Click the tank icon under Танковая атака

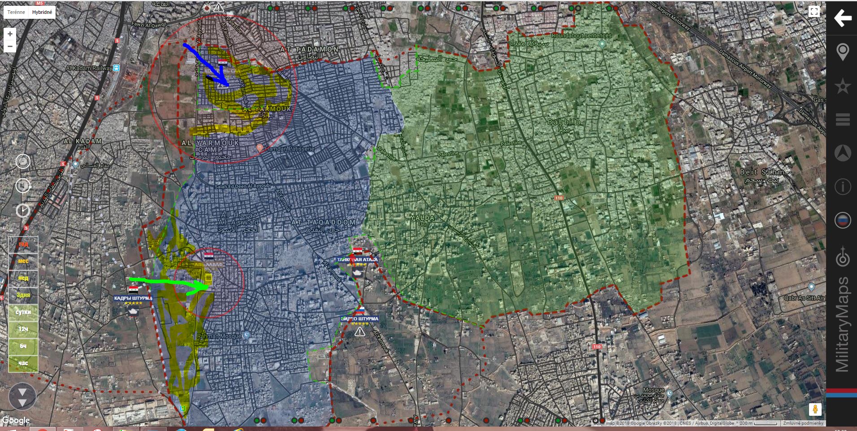tap(357, 272)
